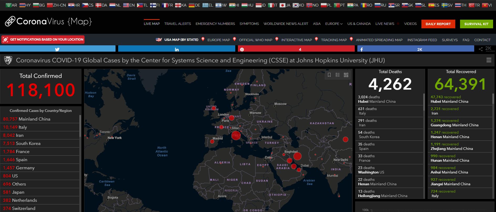
Task: Open the FAQ page
Action: tap(466, 40)
